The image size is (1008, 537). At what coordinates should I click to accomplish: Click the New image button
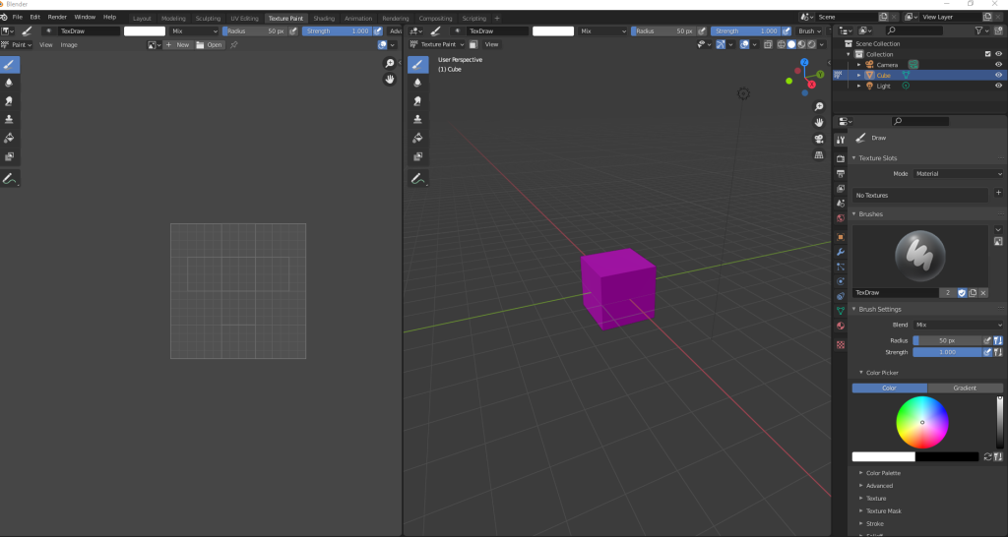click(x=177, y=45)
